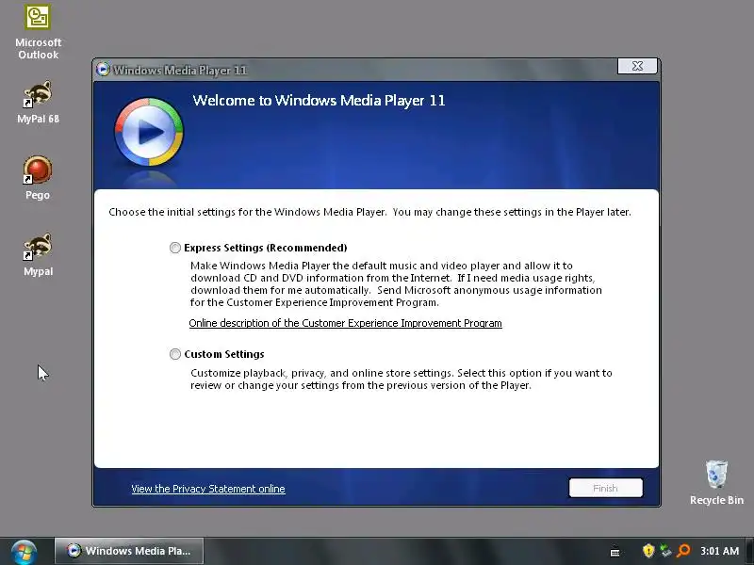Open the Privacy Statement online link

tap(208, 489)
